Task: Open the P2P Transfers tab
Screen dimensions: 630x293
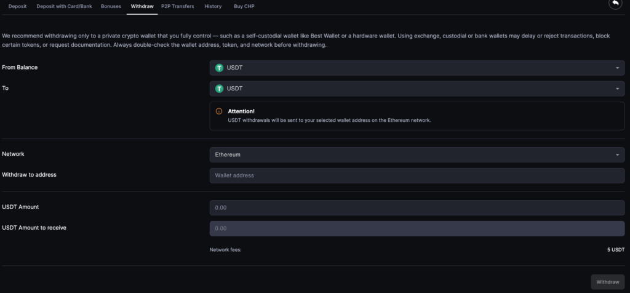Action: (x=178, y=6)
